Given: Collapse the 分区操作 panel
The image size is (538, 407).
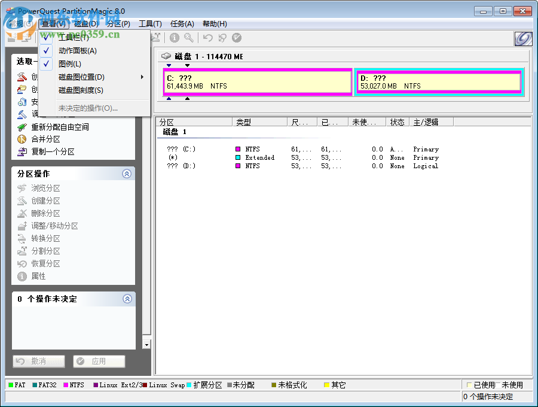Looking at the screenshot, I should pos(126,173).
